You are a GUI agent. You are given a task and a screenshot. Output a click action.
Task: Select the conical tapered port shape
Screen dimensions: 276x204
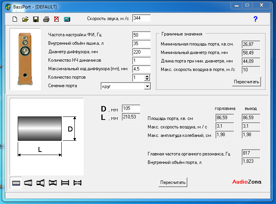29,183
